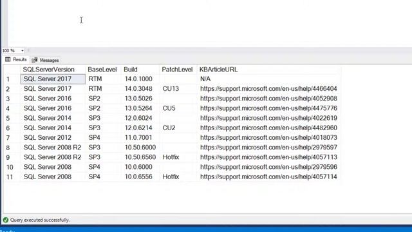Image resolution: width=412 pixels, height=232 pixels.
Task: Select SQL Server 2008 cell in row 10
Action: pos(53,167)
